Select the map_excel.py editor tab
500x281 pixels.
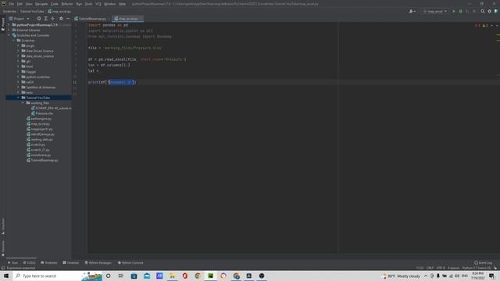[x=127, y=19]
